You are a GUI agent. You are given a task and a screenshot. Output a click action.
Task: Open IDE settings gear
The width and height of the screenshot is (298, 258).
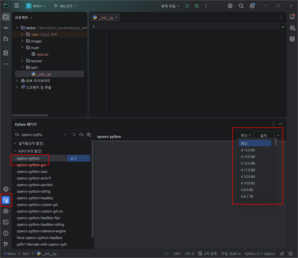[252, 6]
